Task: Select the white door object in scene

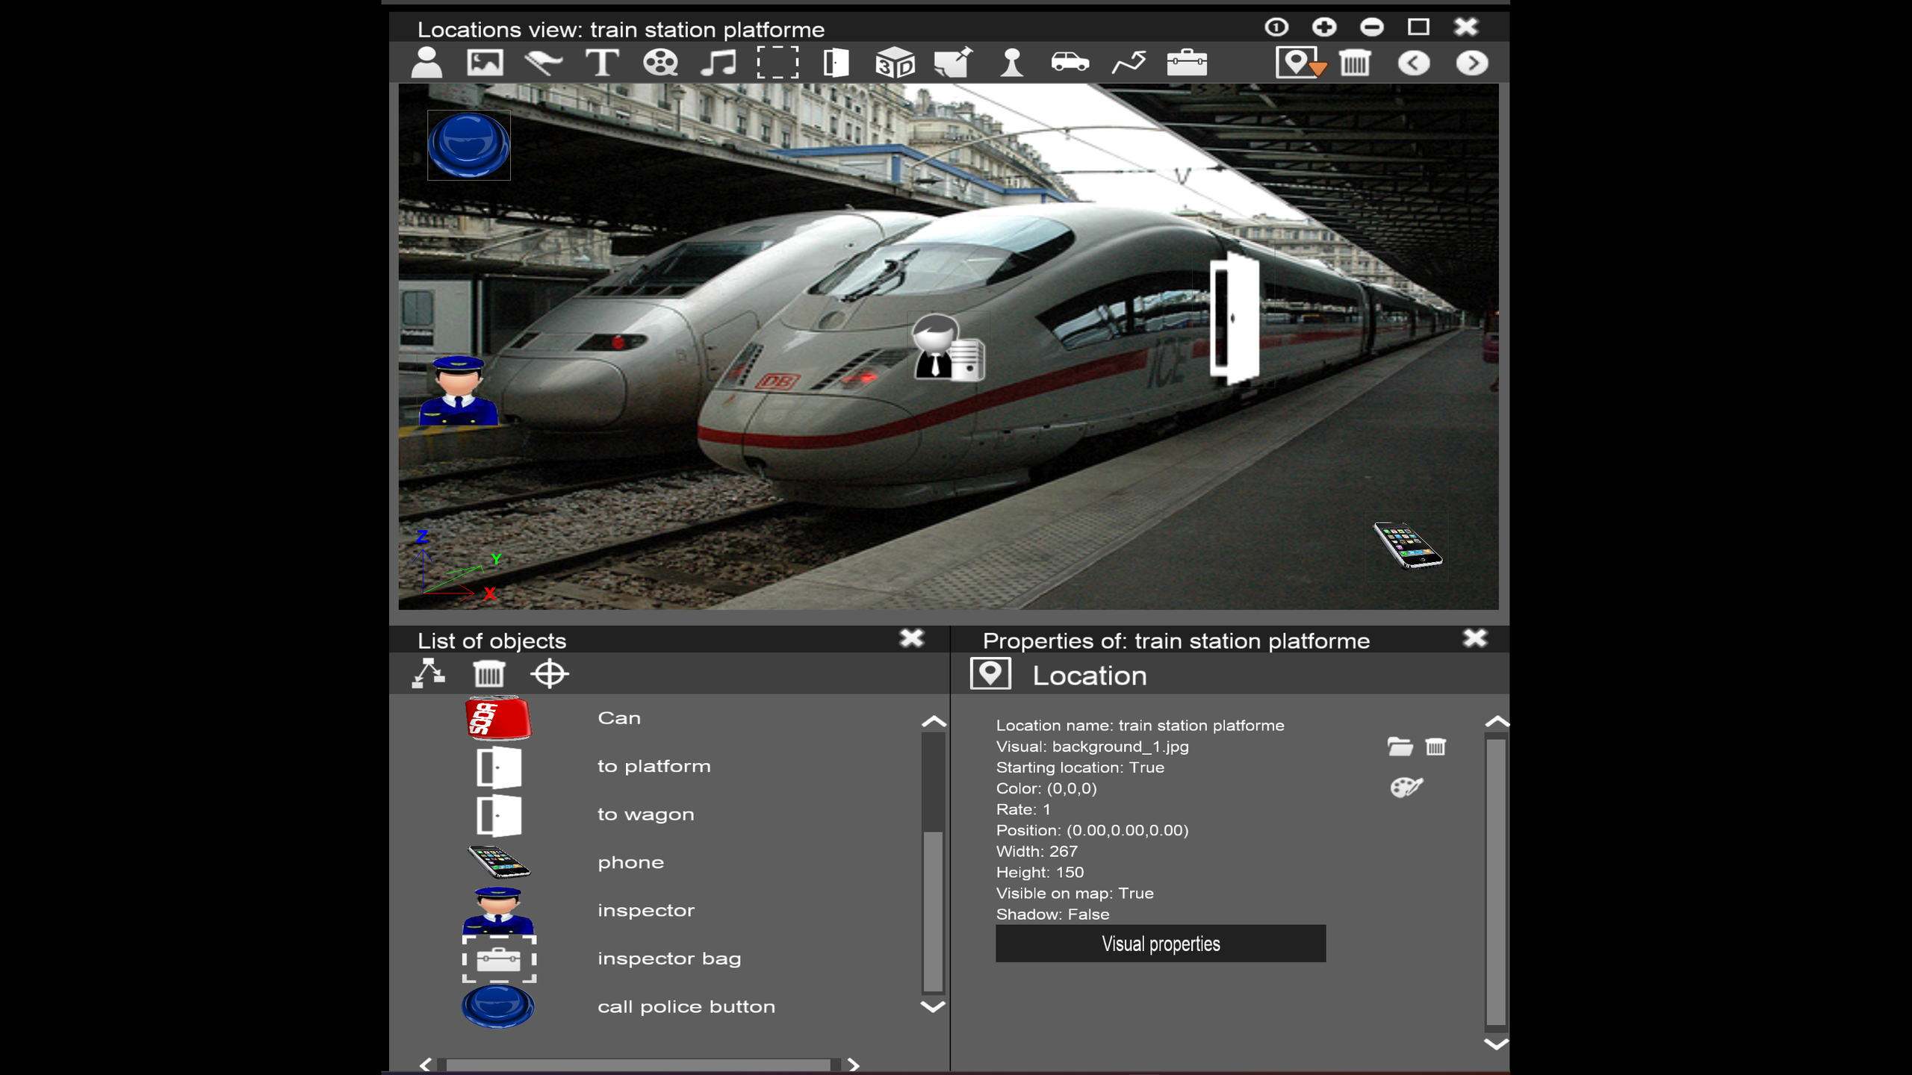Action: tap(1235, 319)
